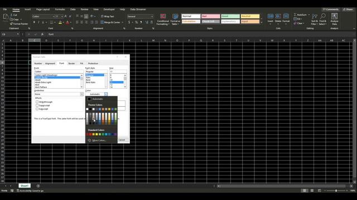Screen dimensions: 357x200
Task: Open the General number format dropdown
Action: pyautogui.click(x=152, y=16)
